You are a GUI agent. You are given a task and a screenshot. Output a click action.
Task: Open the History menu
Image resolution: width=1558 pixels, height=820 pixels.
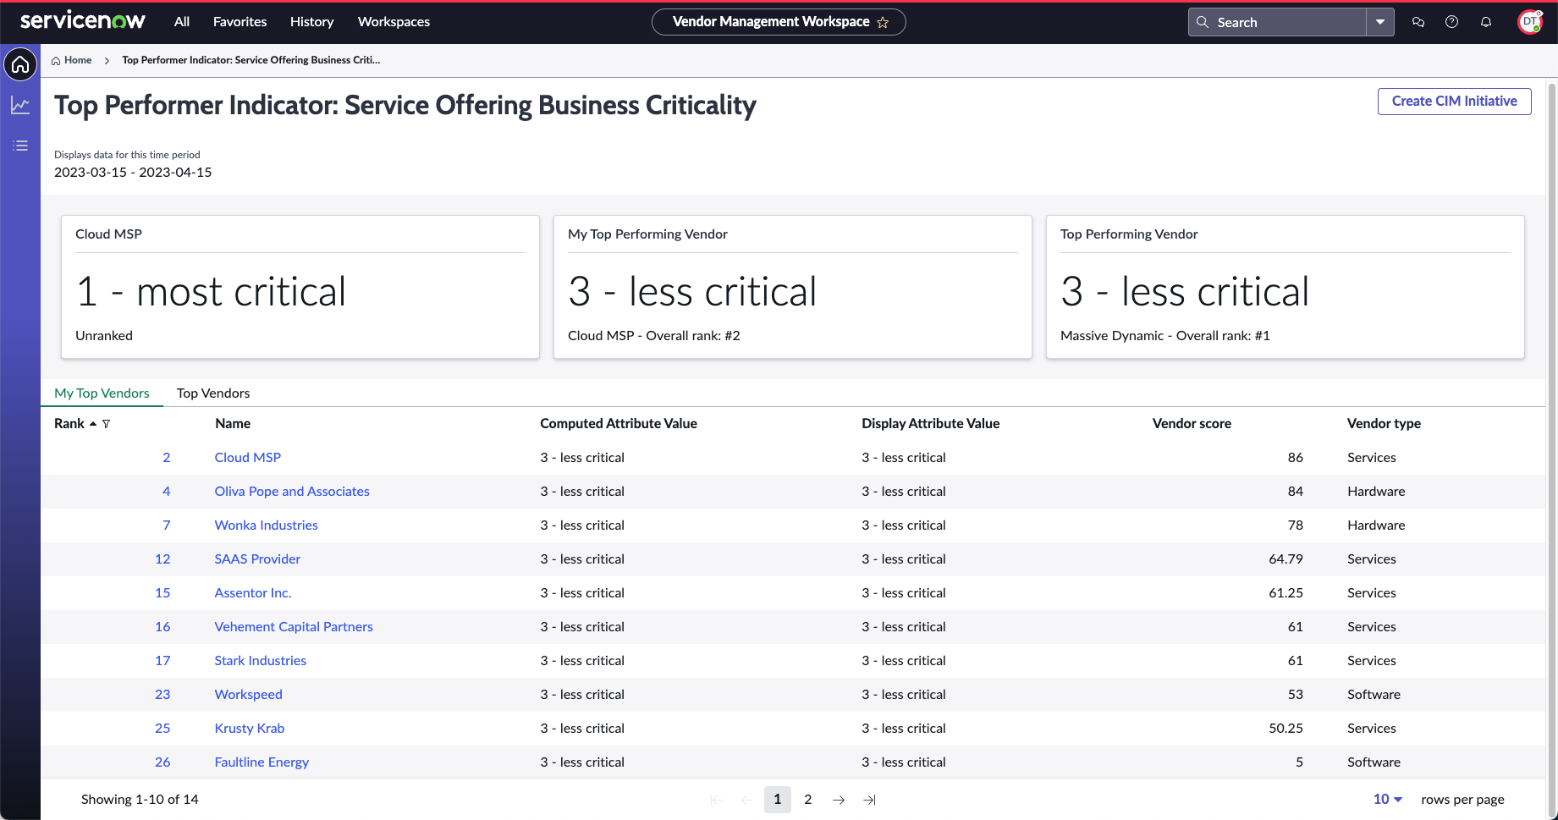[311, 22]
